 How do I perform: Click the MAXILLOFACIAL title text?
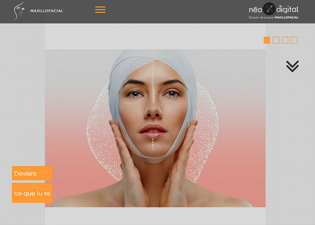click(x=46, y=11)
